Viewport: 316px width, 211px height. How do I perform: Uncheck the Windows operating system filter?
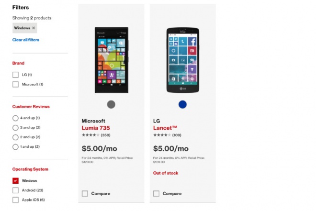(16, 180)
